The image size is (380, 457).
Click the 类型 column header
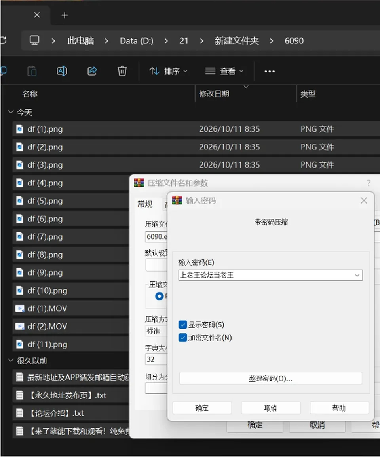[x=308, y=94]
